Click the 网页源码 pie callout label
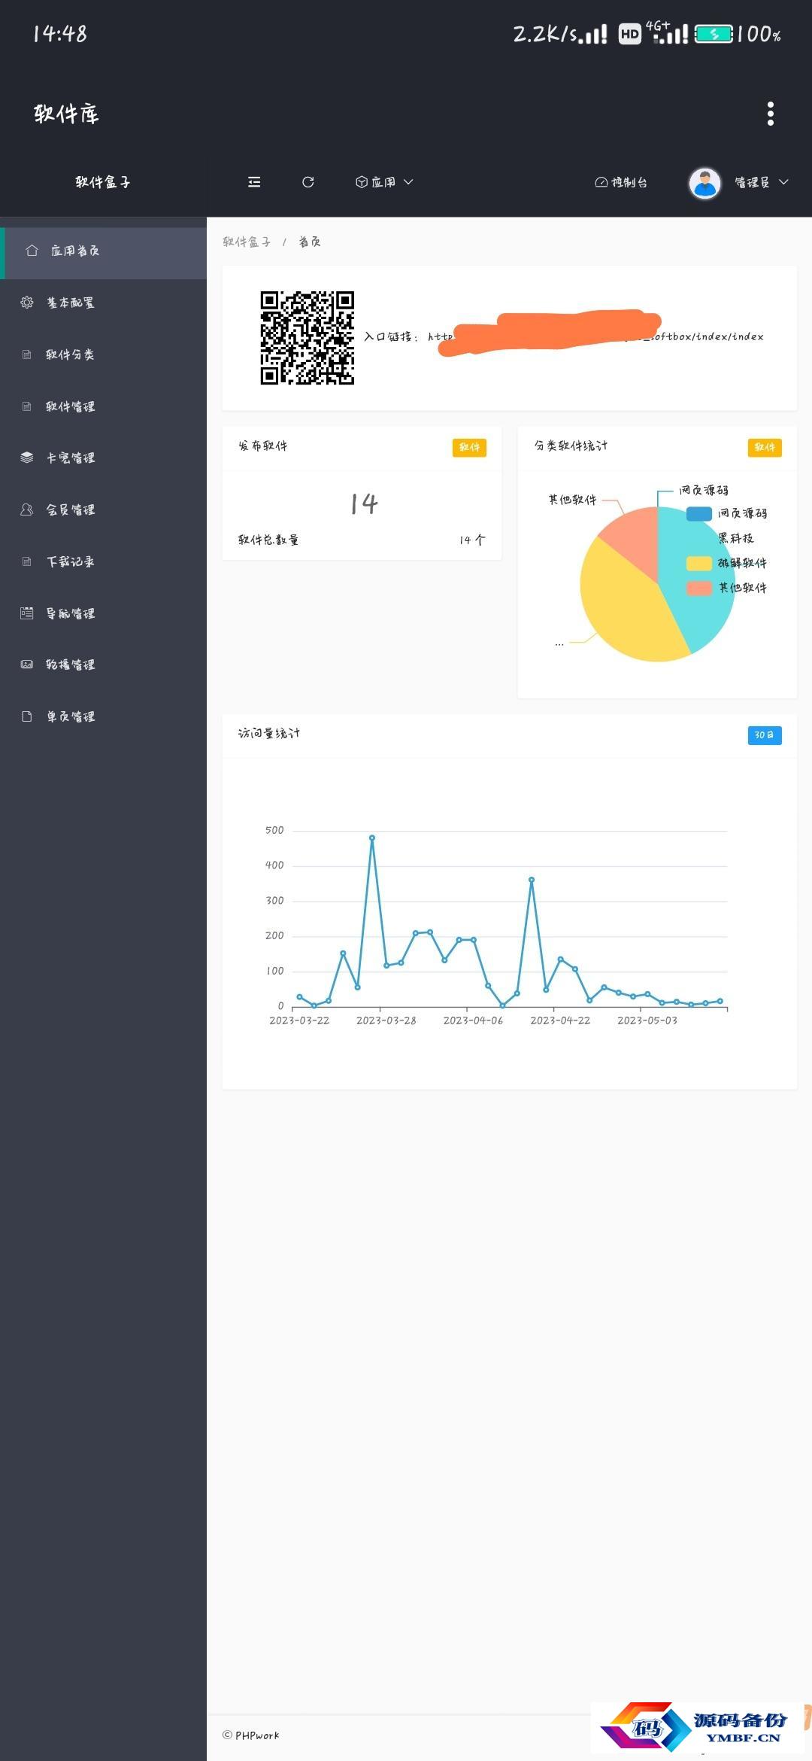 pos(704,490)
